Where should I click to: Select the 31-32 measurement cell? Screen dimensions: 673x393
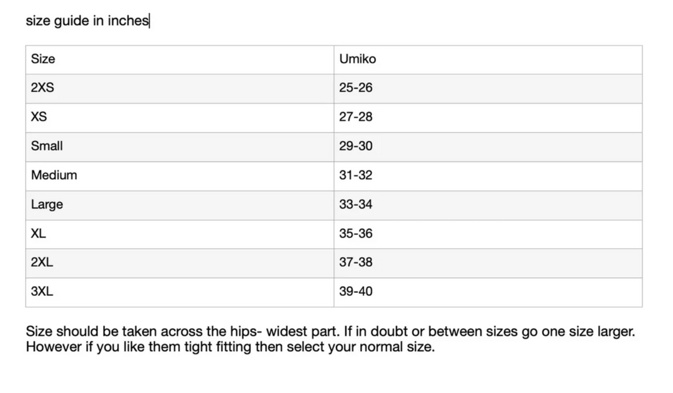coord(488,176)
